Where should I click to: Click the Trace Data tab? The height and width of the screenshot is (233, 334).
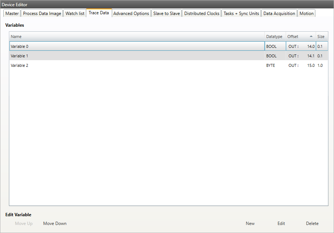tap(99, 13)
